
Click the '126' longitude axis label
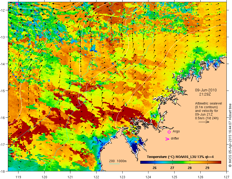(x=200, y=177)
